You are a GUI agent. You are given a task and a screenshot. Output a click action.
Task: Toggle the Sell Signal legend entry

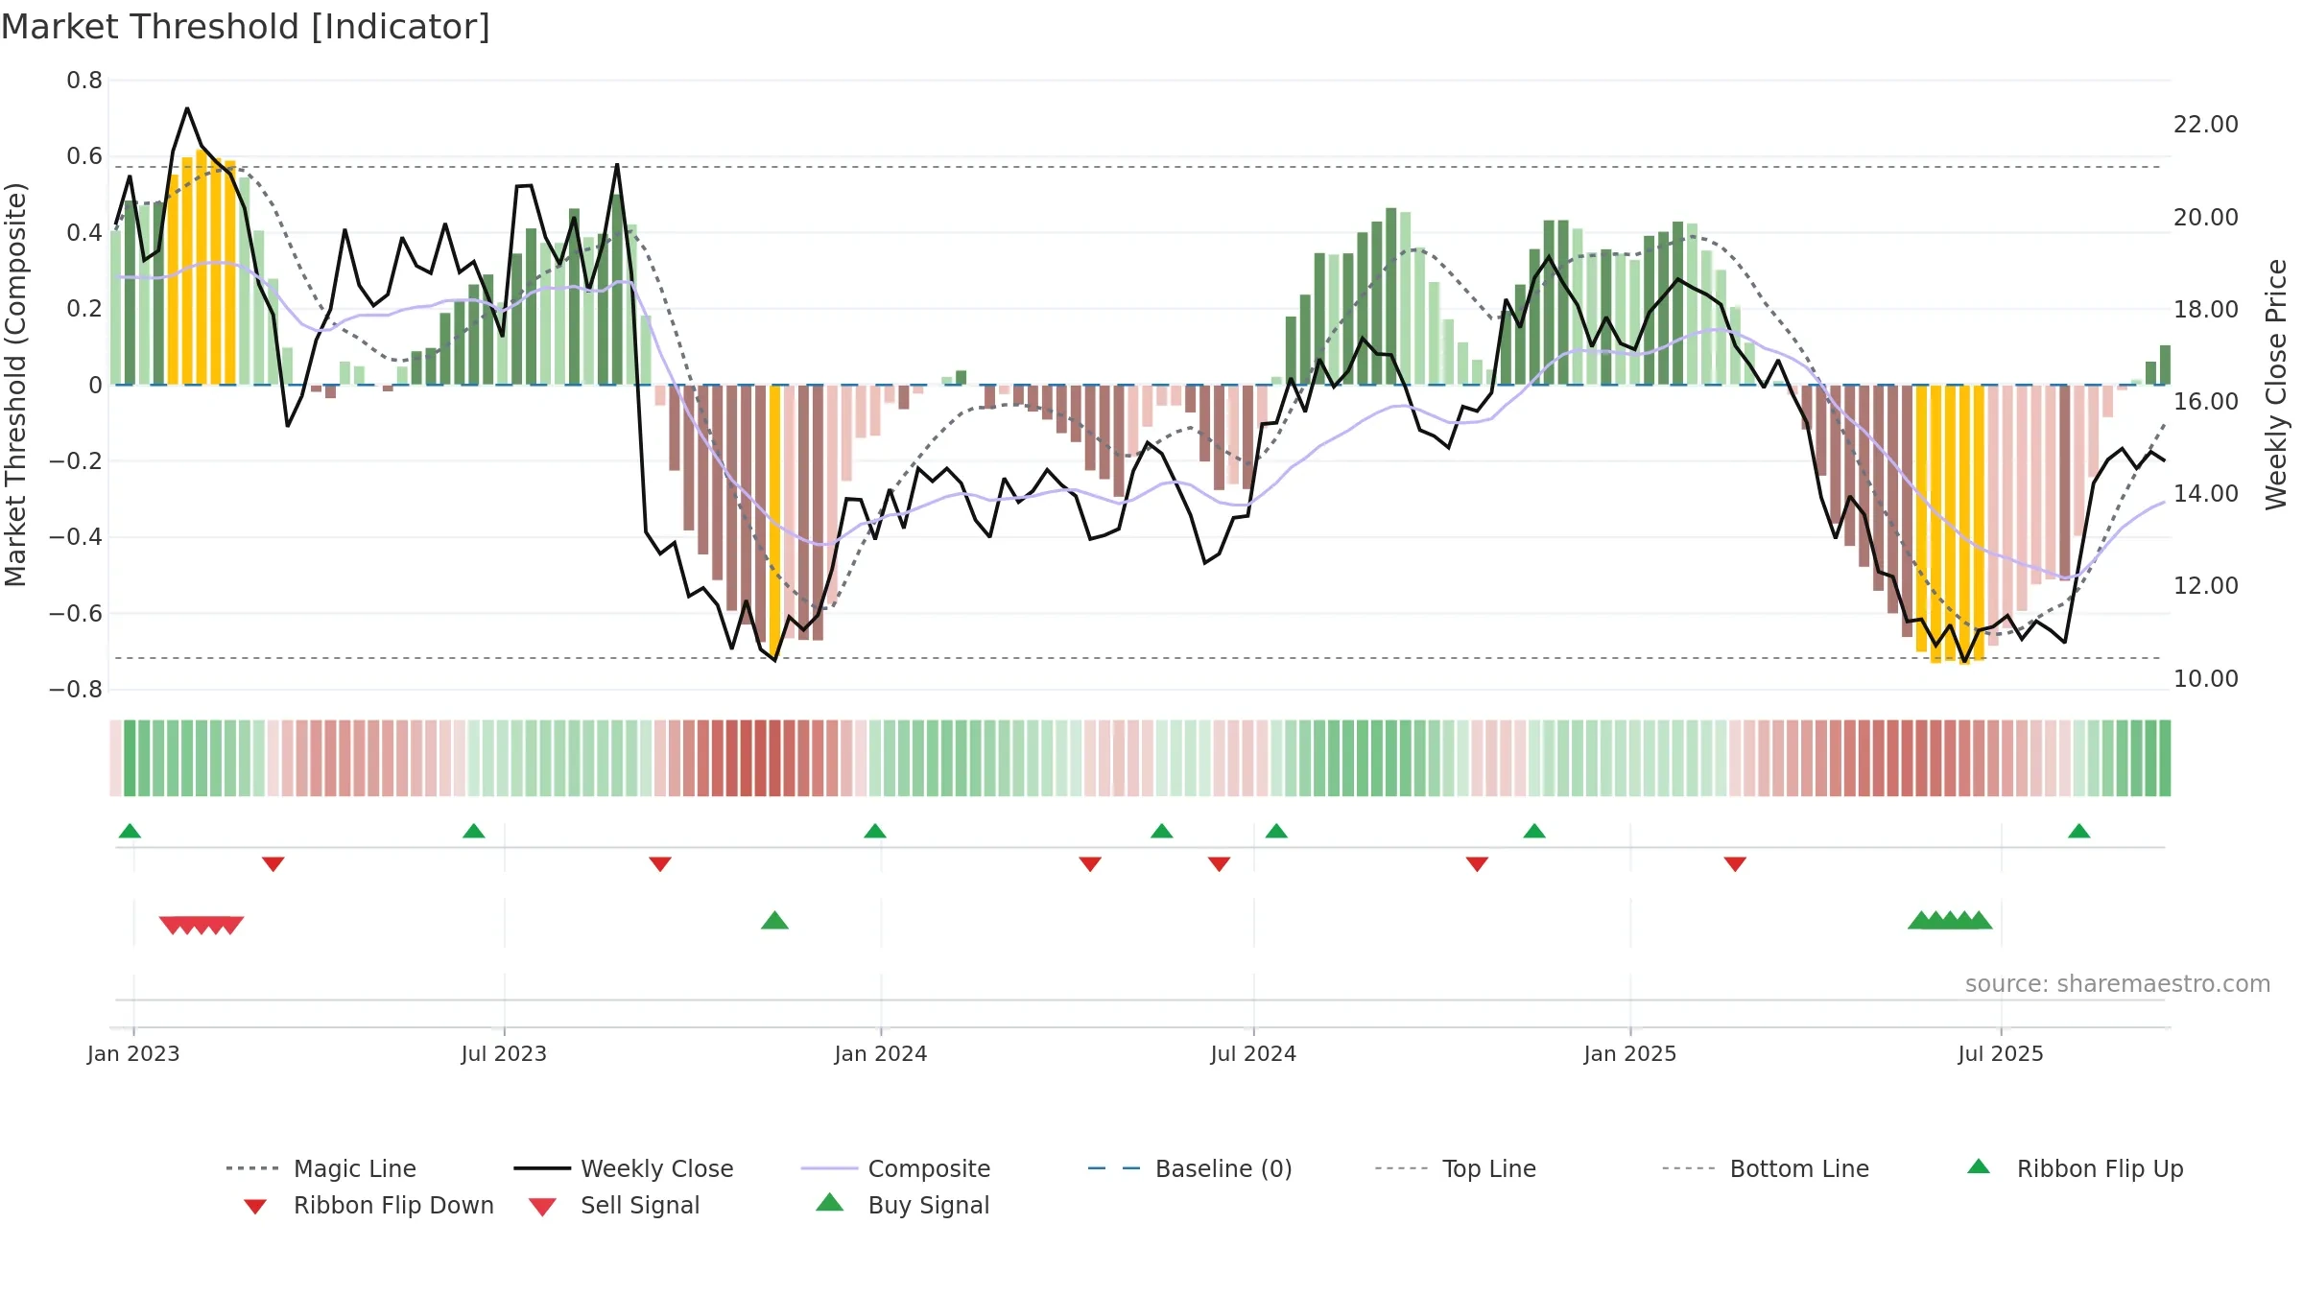614,1205
